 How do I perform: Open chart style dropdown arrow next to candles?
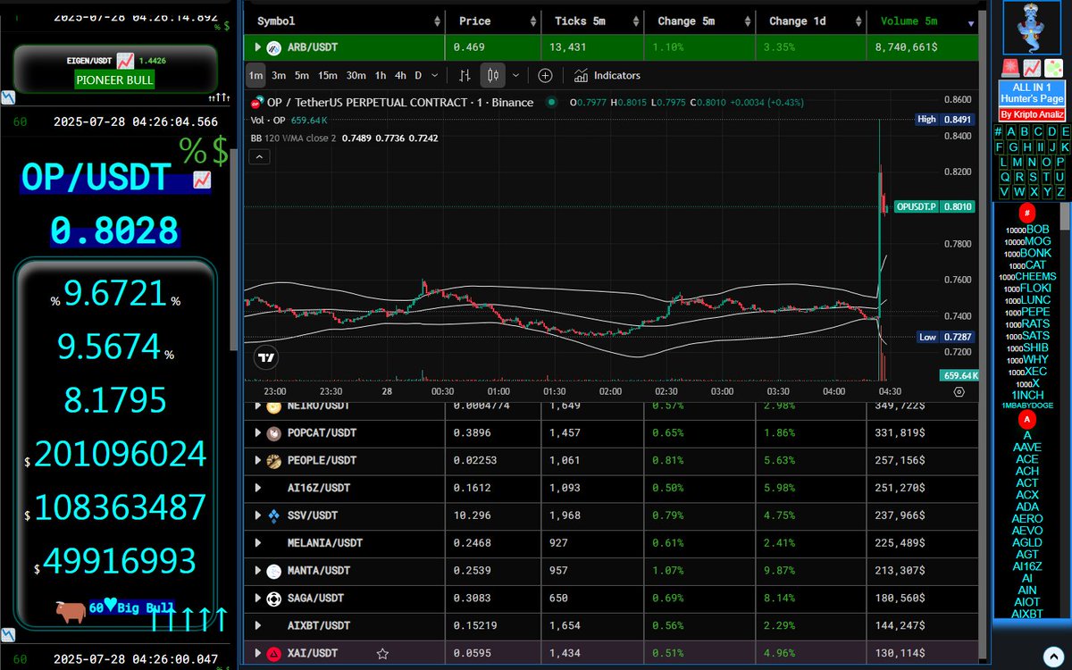[515, 76]
